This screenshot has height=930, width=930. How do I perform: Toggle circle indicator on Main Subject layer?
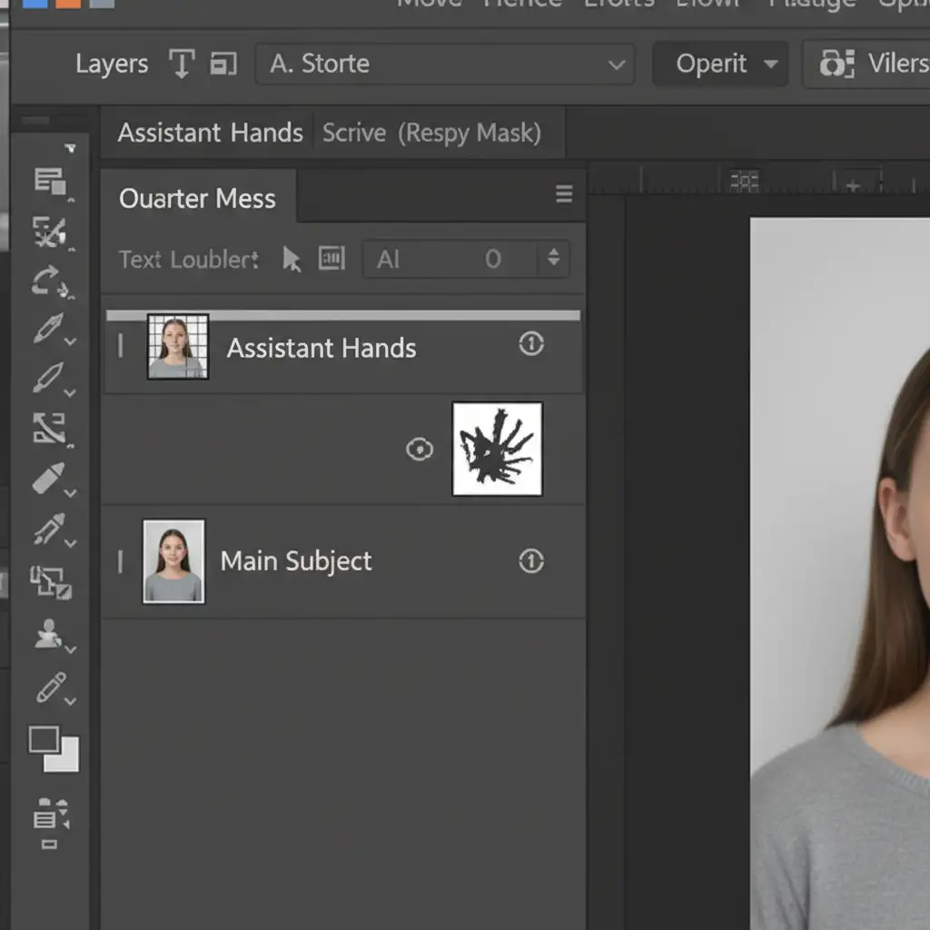pyautogui.click(x=531, y=561)
